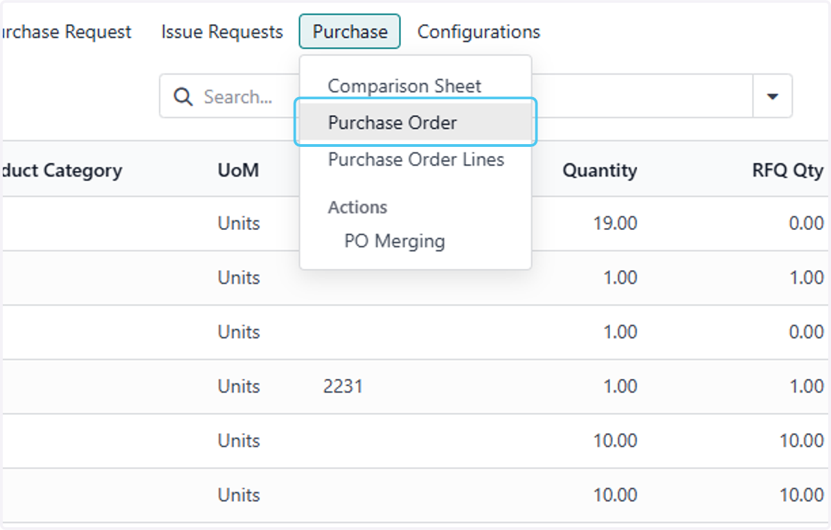The image size is (831, 530).
Task: Sort by the Quantity column header
Action: click(600, 170)
